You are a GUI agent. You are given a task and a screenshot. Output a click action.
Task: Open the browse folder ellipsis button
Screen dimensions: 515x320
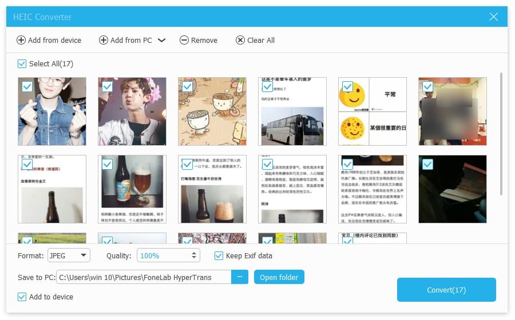[x=240, y=277]
